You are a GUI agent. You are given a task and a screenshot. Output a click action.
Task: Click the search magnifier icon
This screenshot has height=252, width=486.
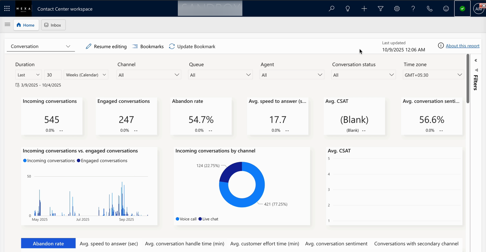[x=331, y=9]
